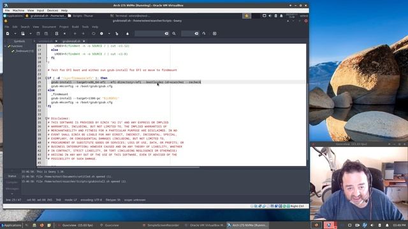Image resolution: width=408 pixels, height=229 pixels.
Task: Open Geany's File menu
Action: (x=7, y=27)
